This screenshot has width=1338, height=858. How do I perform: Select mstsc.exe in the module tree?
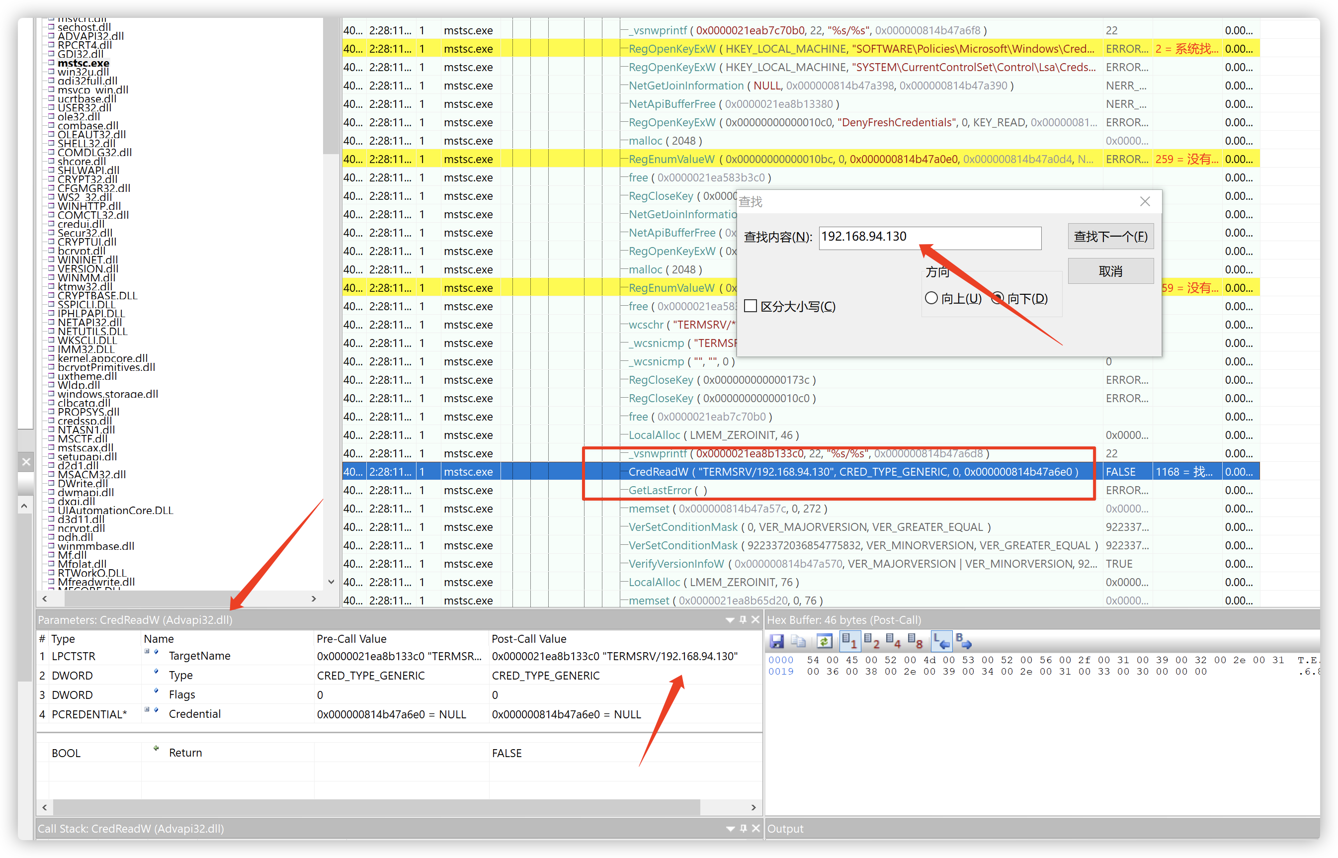(84, 63)
